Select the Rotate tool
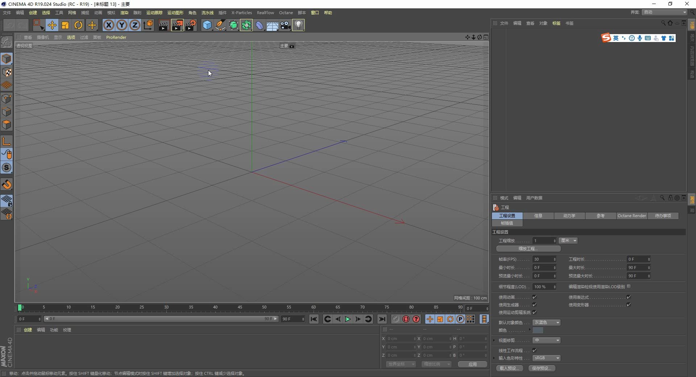Image resolution: width=696 pixels, height=377 pixels. tap(78, 25)
